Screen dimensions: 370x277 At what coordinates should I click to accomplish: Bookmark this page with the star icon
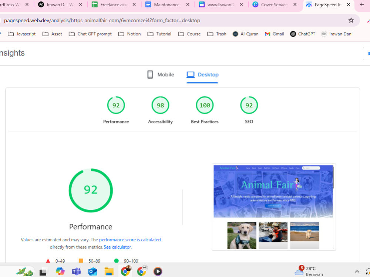pyautogui.click(x=351, y=20)
